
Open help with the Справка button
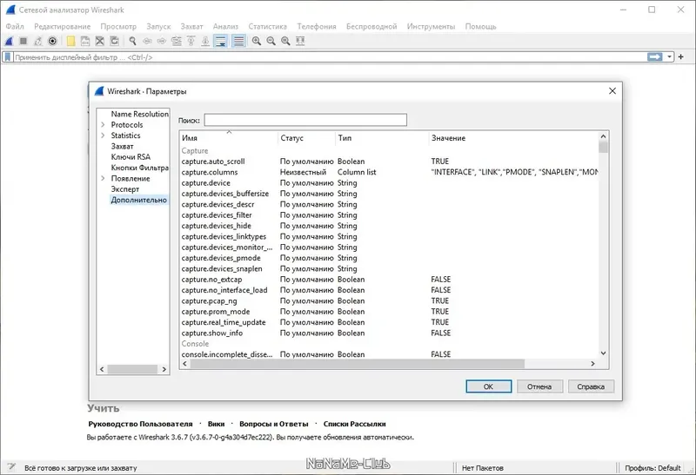tap(591, 386)
